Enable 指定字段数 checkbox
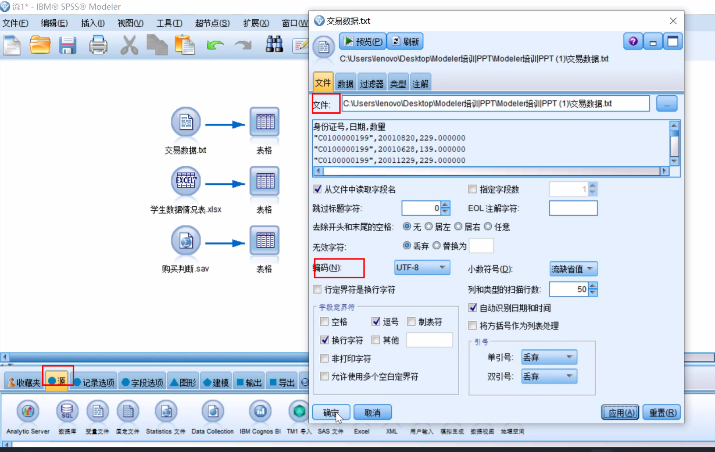The width and height of the screenshot is (715, 452). (x=472, y=189)
